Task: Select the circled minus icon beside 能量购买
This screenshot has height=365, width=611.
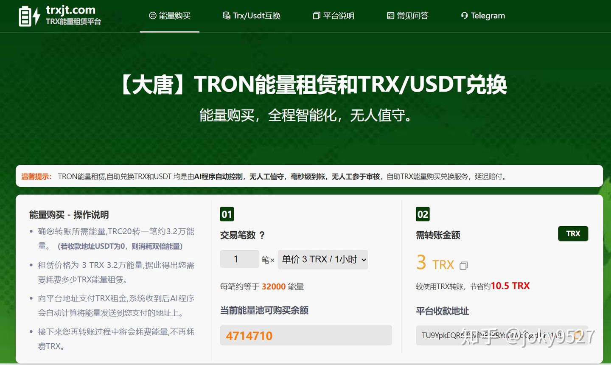Action: pos(152,16)
